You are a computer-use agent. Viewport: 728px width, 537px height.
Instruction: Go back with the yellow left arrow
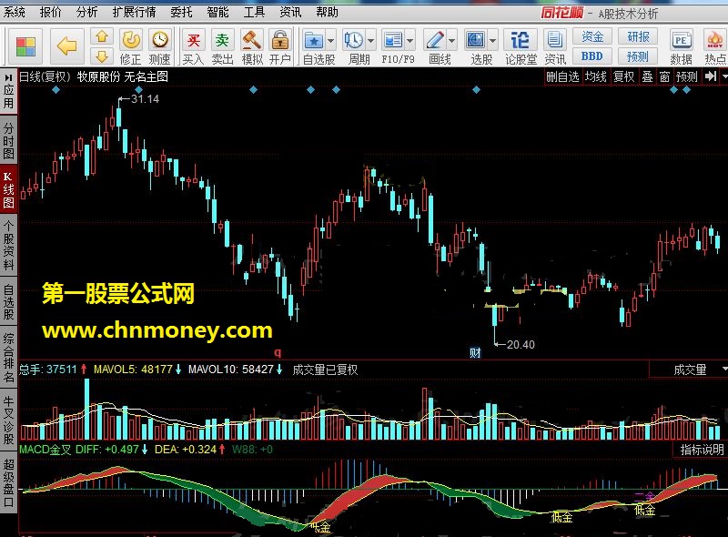[66, 46]
